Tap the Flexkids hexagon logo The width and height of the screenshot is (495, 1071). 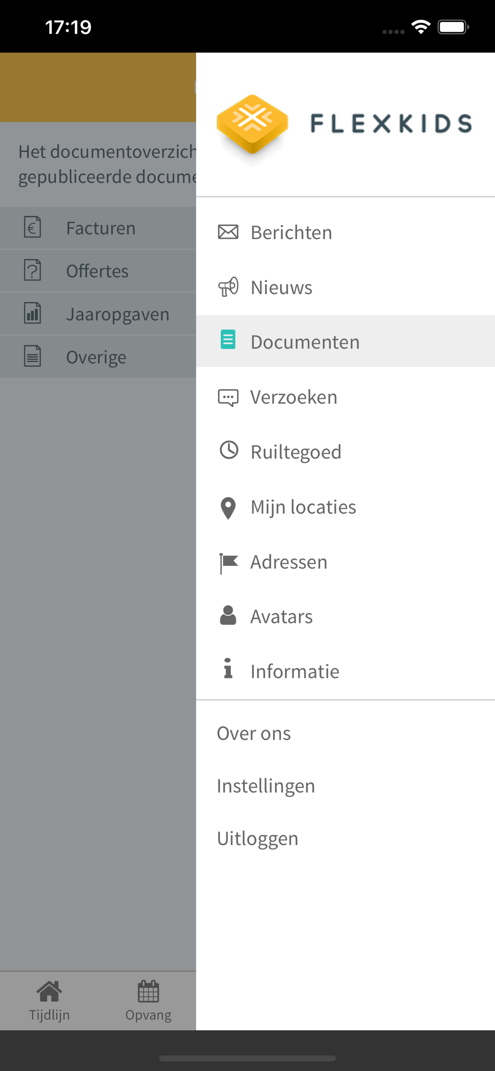tap(252, 125)
